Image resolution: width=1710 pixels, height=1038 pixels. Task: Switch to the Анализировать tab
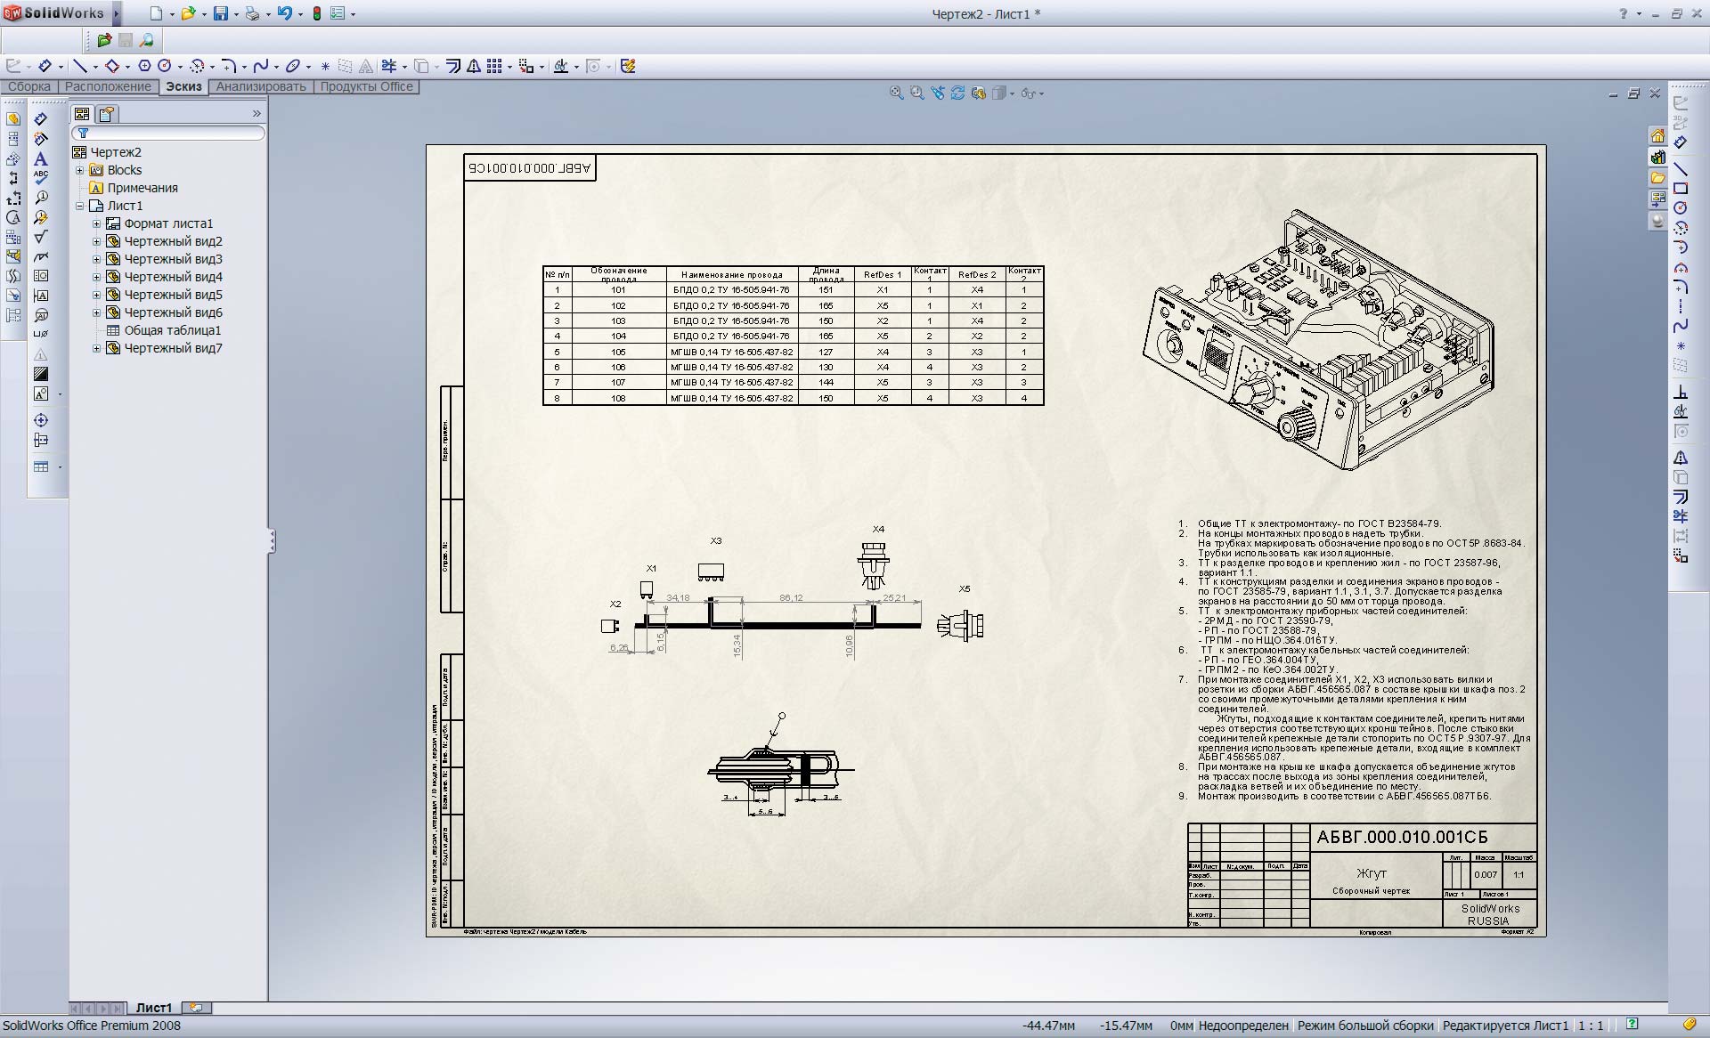point(261,86)
